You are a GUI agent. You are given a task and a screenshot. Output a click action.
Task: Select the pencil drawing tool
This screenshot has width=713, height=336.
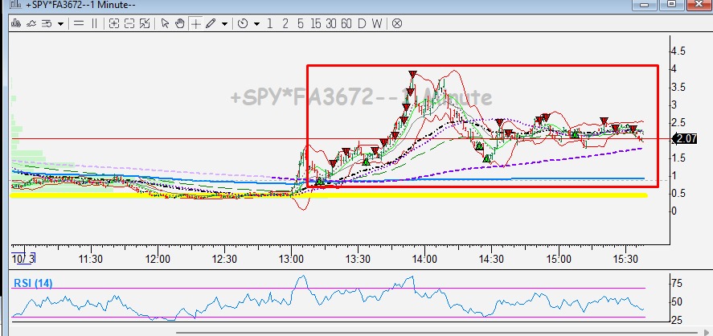pyautogui.click(x=210, y=23)
